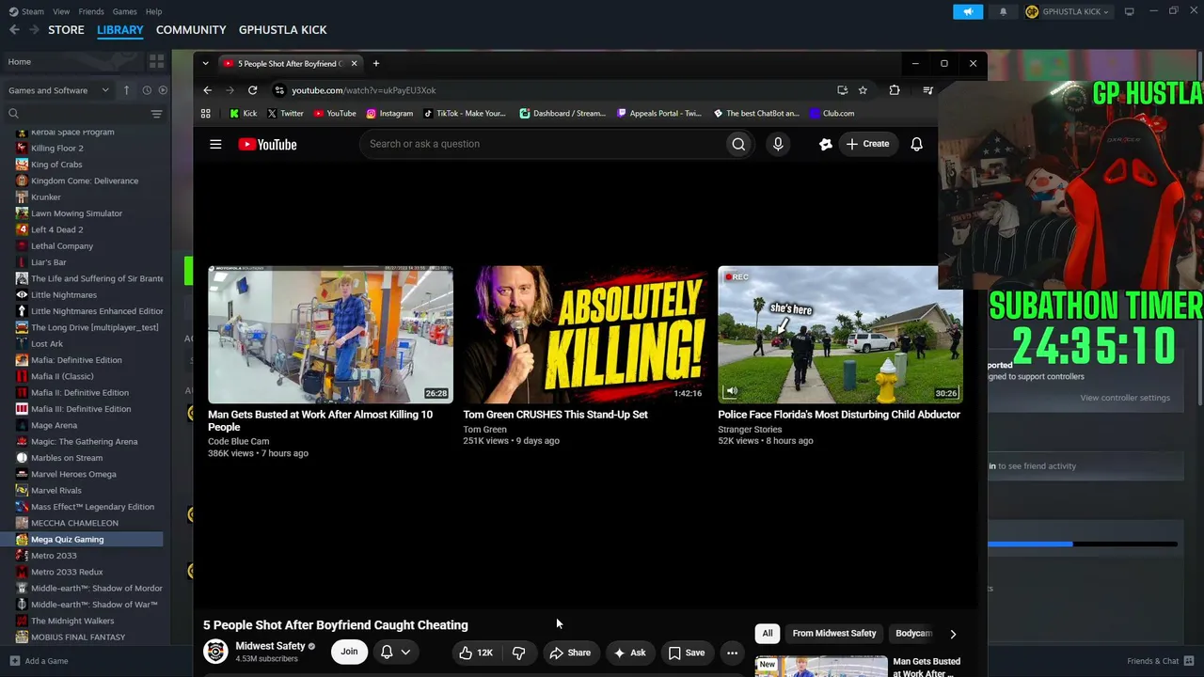This screenshot has height=677, width=1204.
Task: Open the Friends menu in Steam
Action: (91, 11)
